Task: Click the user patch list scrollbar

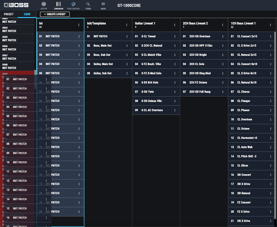Action: [x=35, y=79]
